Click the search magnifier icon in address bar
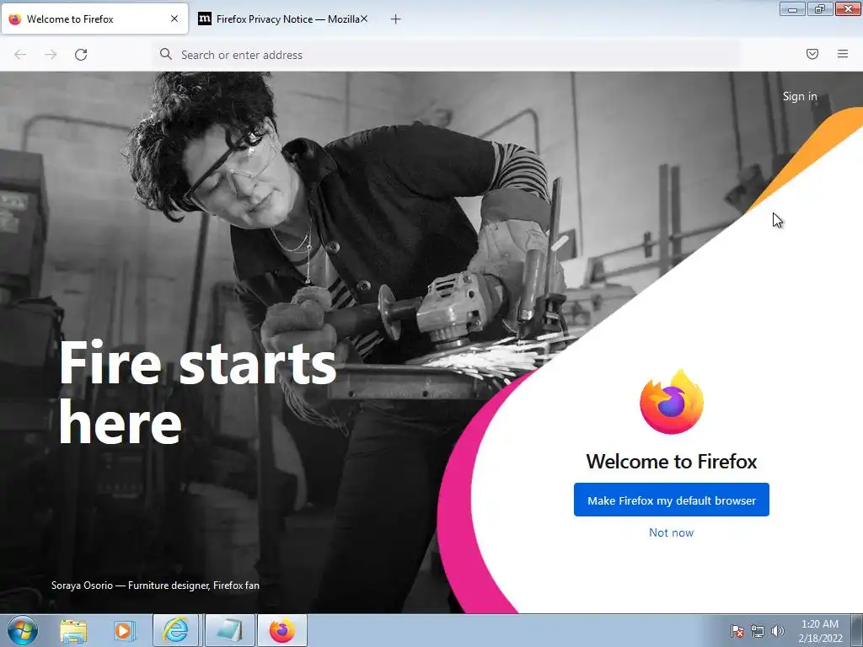863x647 pixels. click(166, 54)
